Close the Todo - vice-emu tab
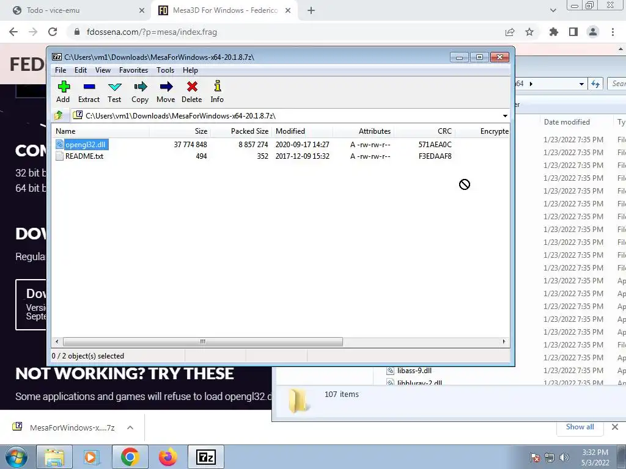The image size is (626, 469). tap(142, 10)
